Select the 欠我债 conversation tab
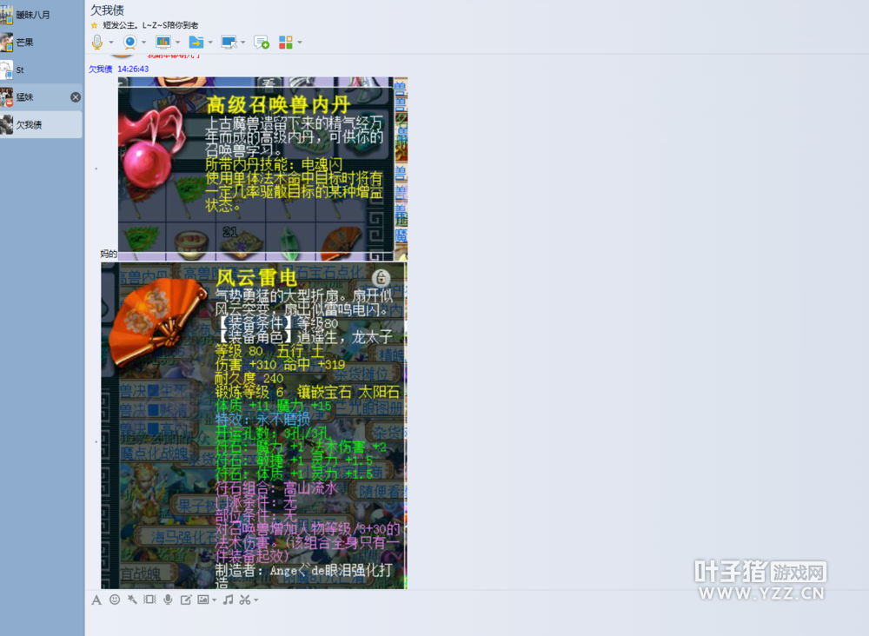This screenshot has height=636, width=869. pos(42,124)
